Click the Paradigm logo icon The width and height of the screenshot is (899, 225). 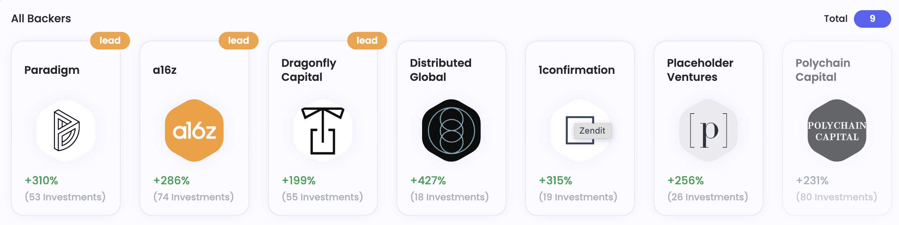tap(66, 130)
